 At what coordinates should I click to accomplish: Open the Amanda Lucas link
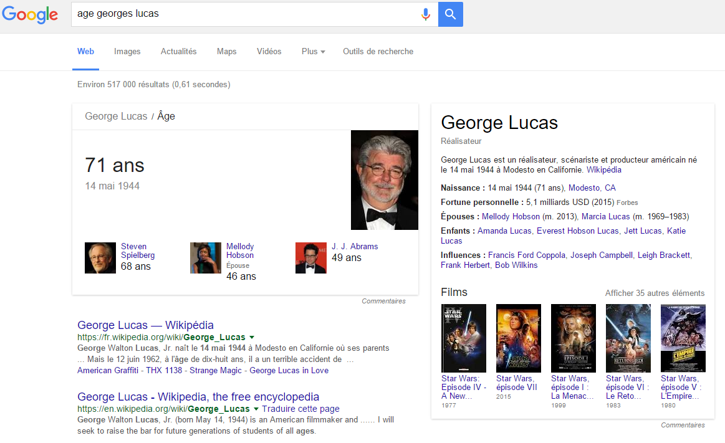(504, 231)
